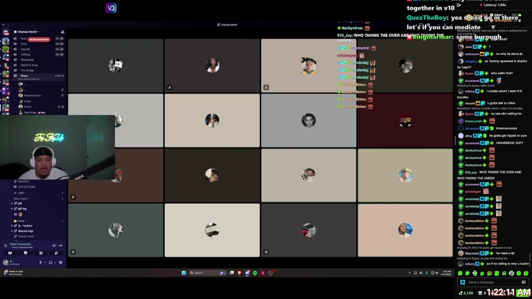Open Discord direct messages home icon
This screenshot has width=532, height=299.
click(6, 32)
